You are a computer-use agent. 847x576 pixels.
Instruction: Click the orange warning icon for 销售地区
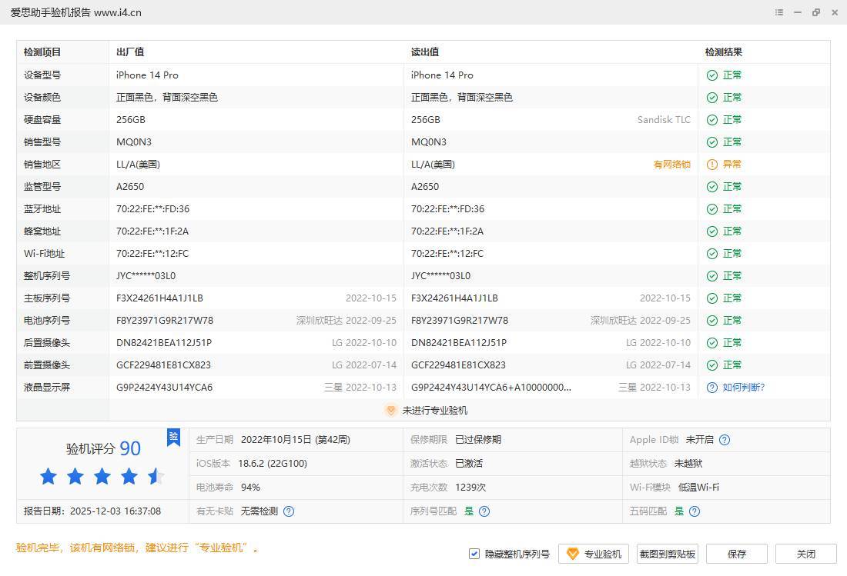pos(712,165)
